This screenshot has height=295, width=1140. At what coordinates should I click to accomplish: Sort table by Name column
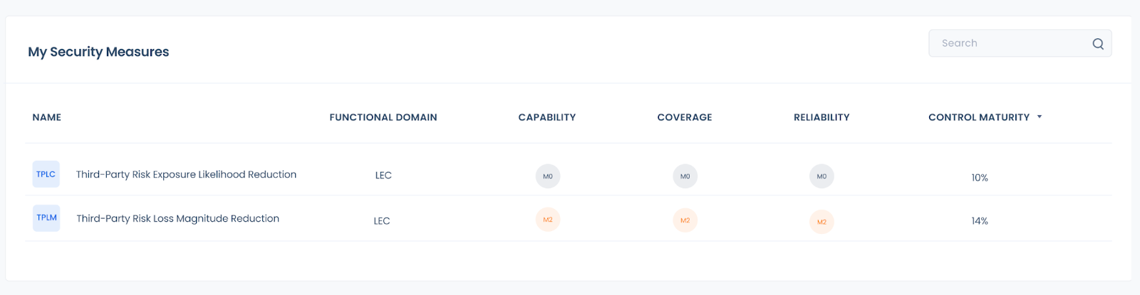(47, 117)
